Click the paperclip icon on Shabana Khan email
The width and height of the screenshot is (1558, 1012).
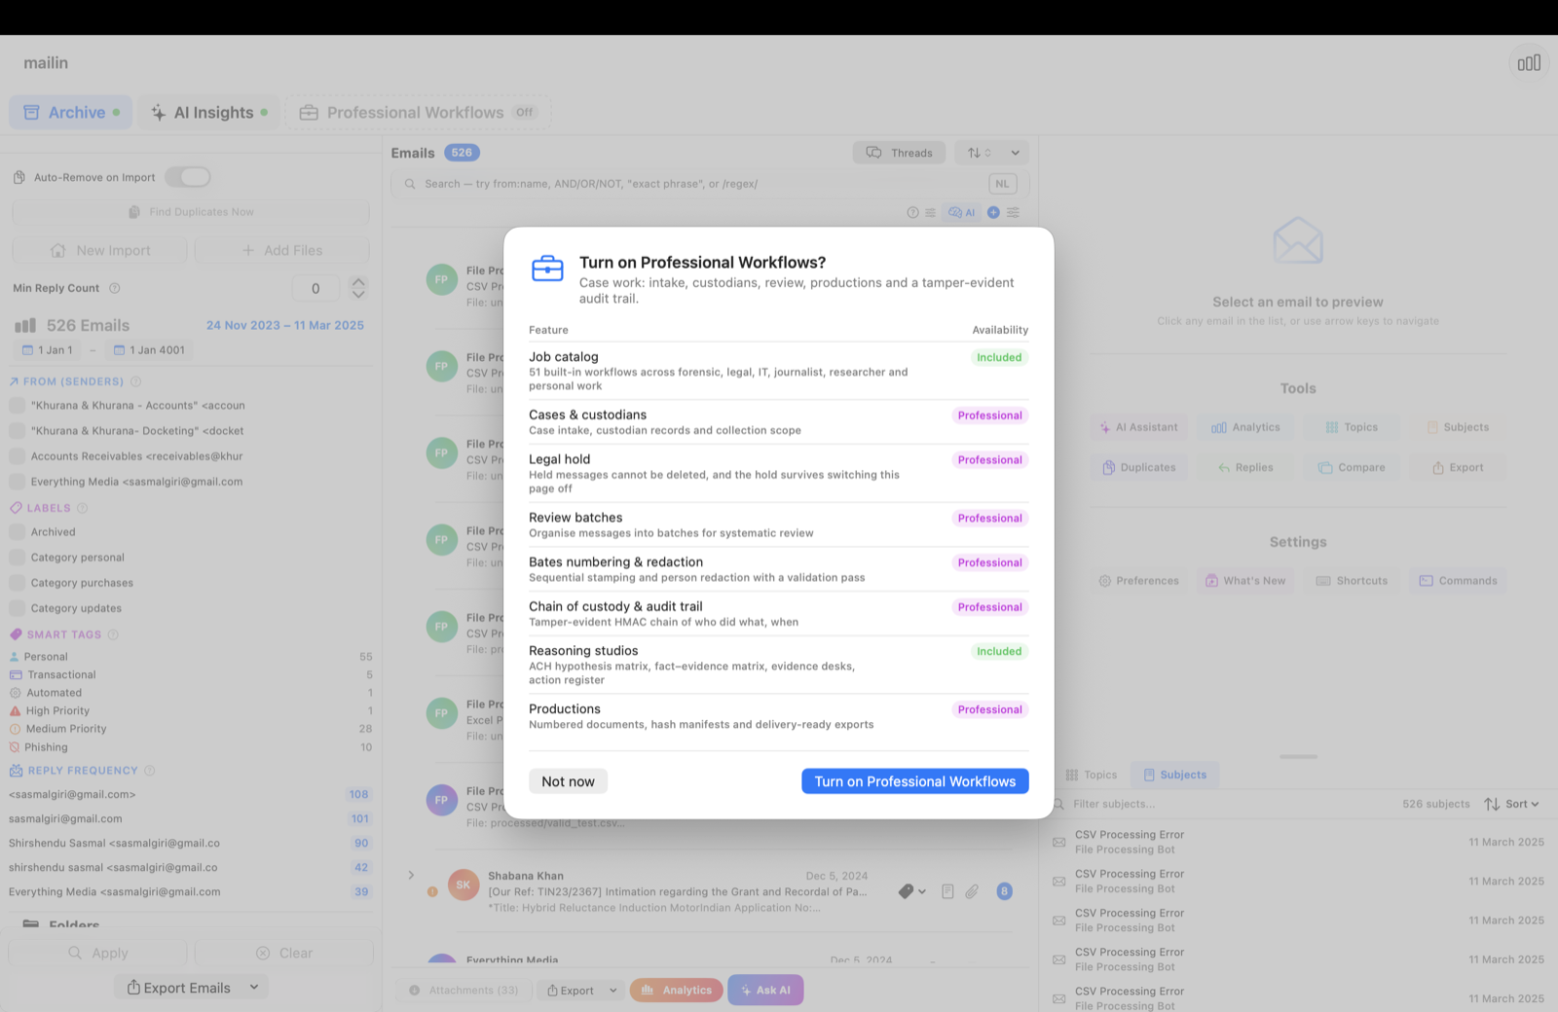point(972,891)
